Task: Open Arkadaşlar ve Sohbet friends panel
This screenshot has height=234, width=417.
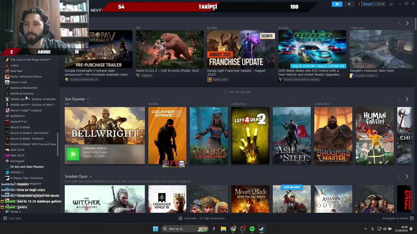Action: pos(398,218)
